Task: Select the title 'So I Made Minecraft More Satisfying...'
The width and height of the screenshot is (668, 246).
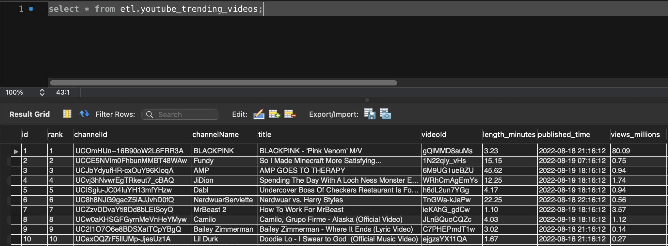Action: [339, 161]
